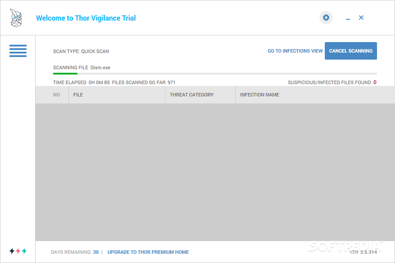Click scanning file name 'Dism.exe'
Image resolution: width=395 pixels, height=263 pixels.
coord(100,68)
